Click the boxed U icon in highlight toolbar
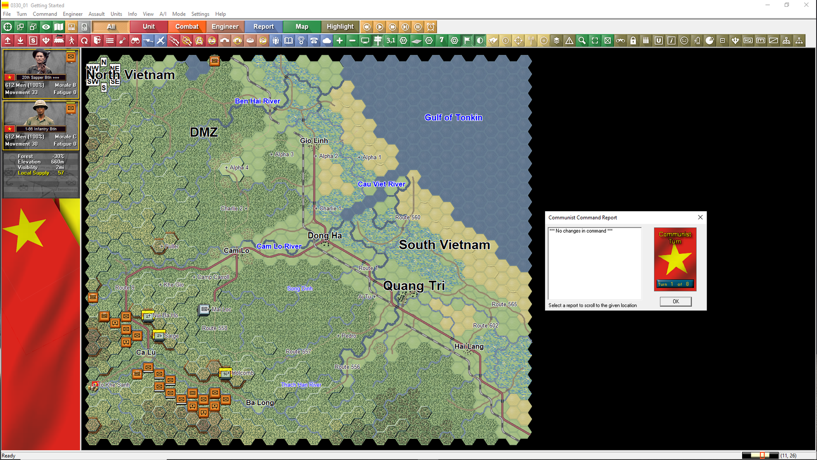This screenshot has height=460, width=817. pos(659,41)
